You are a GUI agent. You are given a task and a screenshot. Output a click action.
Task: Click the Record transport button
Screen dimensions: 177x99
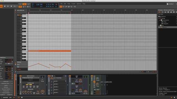point(11,6)
